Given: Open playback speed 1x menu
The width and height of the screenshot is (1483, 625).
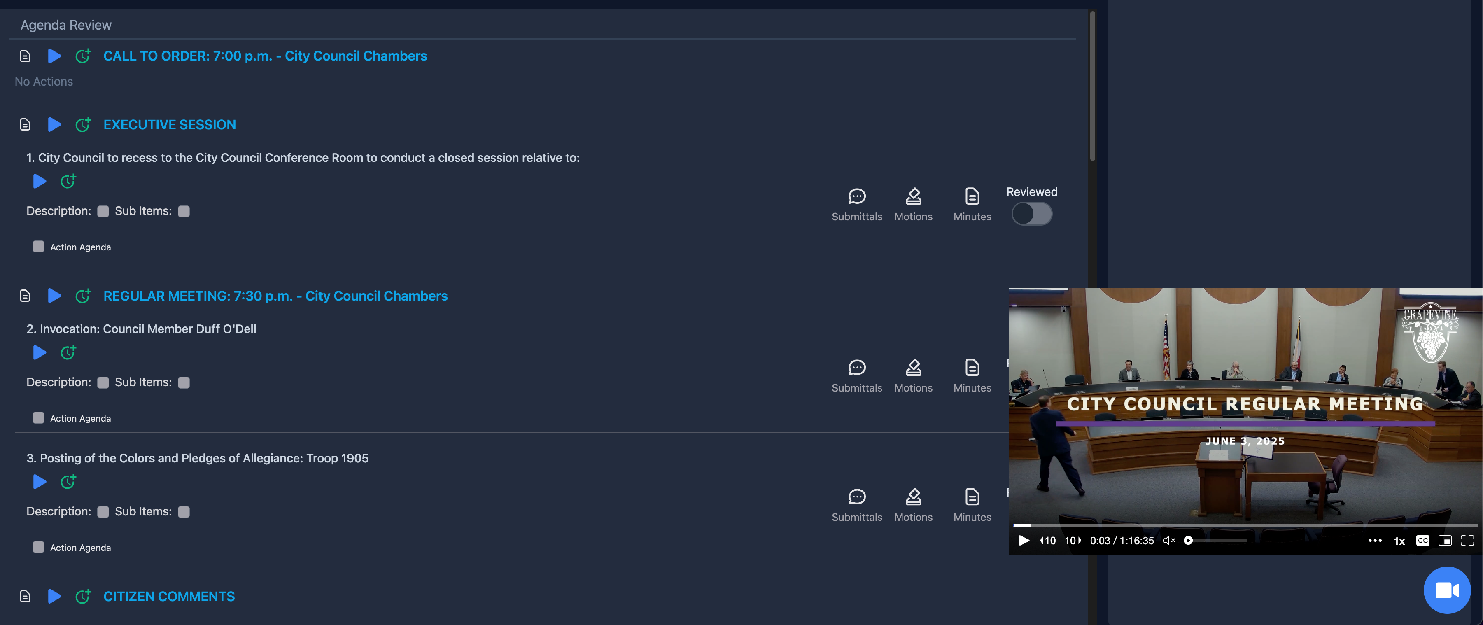Looking at the screenshot, I should click(x=1398, y=541).
